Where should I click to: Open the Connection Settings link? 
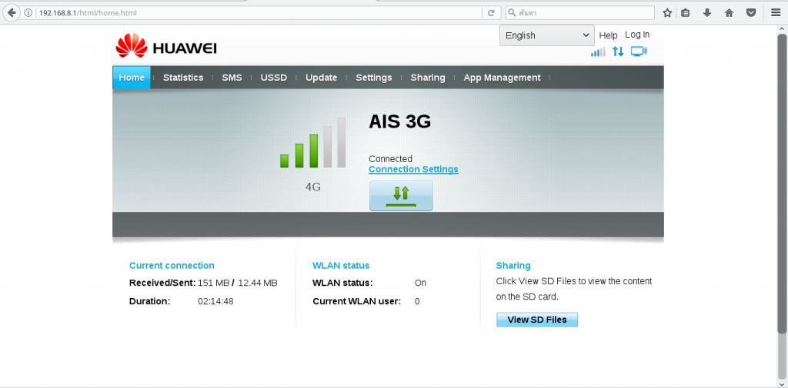tap(413, 169)
